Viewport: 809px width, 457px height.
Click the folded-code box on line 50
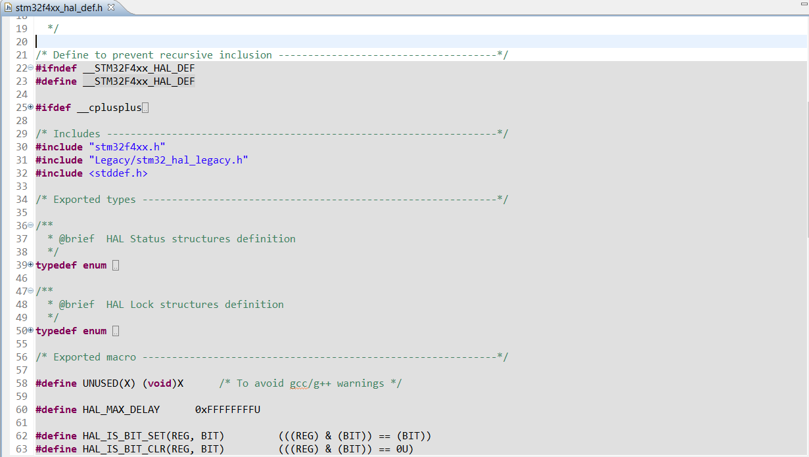click(116, 331)
